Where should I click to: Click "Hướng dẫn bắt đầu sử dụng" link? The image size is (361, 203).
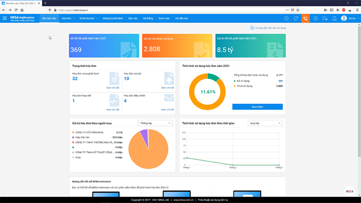coord(269,28)
